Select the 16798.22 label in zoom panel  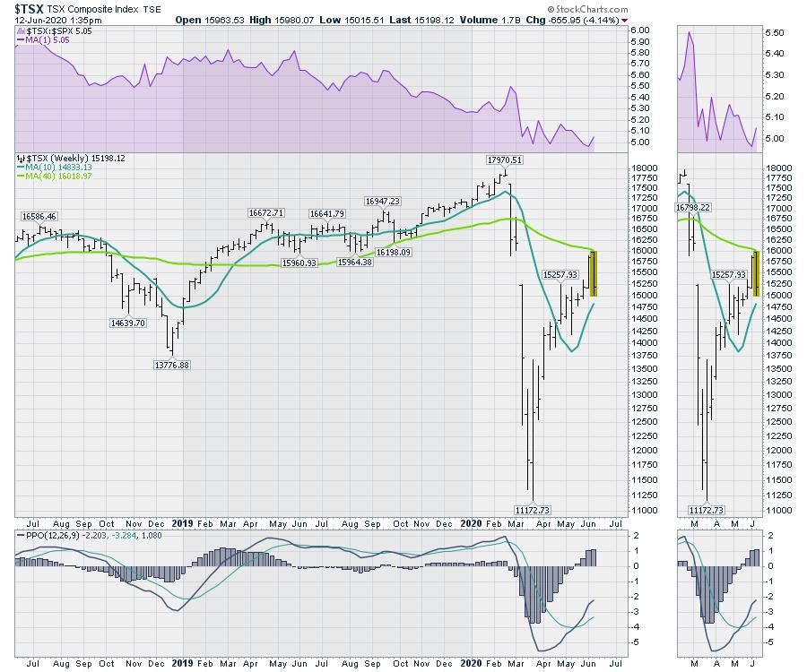[694, 207]
